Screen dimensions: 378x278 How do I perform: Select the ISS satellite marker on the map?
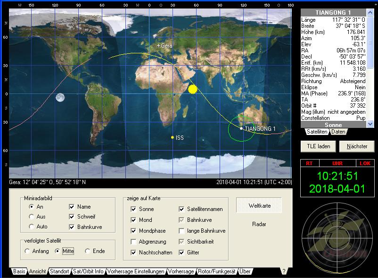[173, 137]
